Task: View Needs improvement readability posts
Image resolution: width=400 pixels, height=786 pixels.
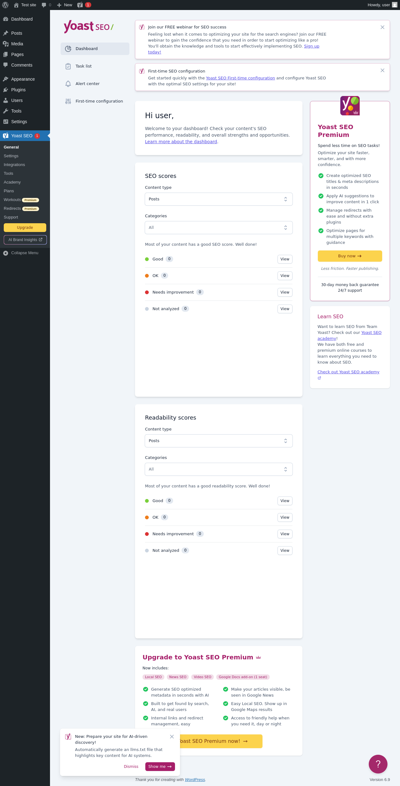Action: [285, 534]
